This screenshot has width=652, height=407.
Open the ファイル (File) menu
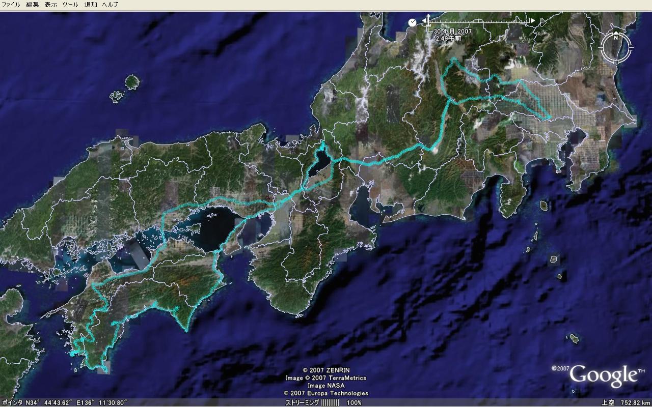[x=11, y=5]
